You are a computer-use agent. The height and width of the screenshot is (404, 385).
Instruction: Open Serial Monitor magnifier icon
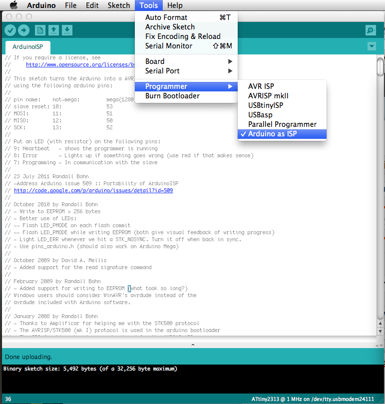point(371,30)
